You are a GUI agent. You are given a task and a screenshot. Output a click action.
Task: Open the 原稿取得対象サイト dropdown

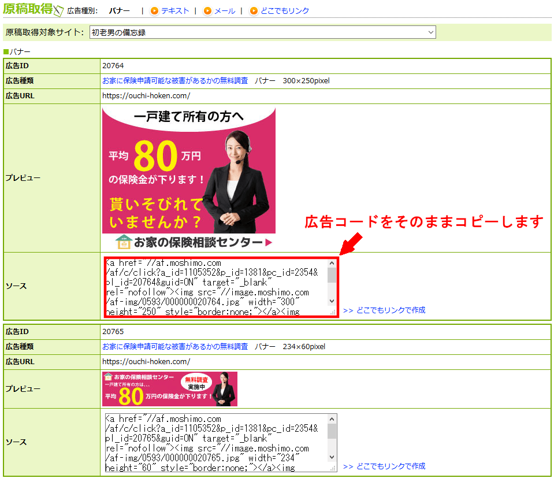click(x=262, y=32)
